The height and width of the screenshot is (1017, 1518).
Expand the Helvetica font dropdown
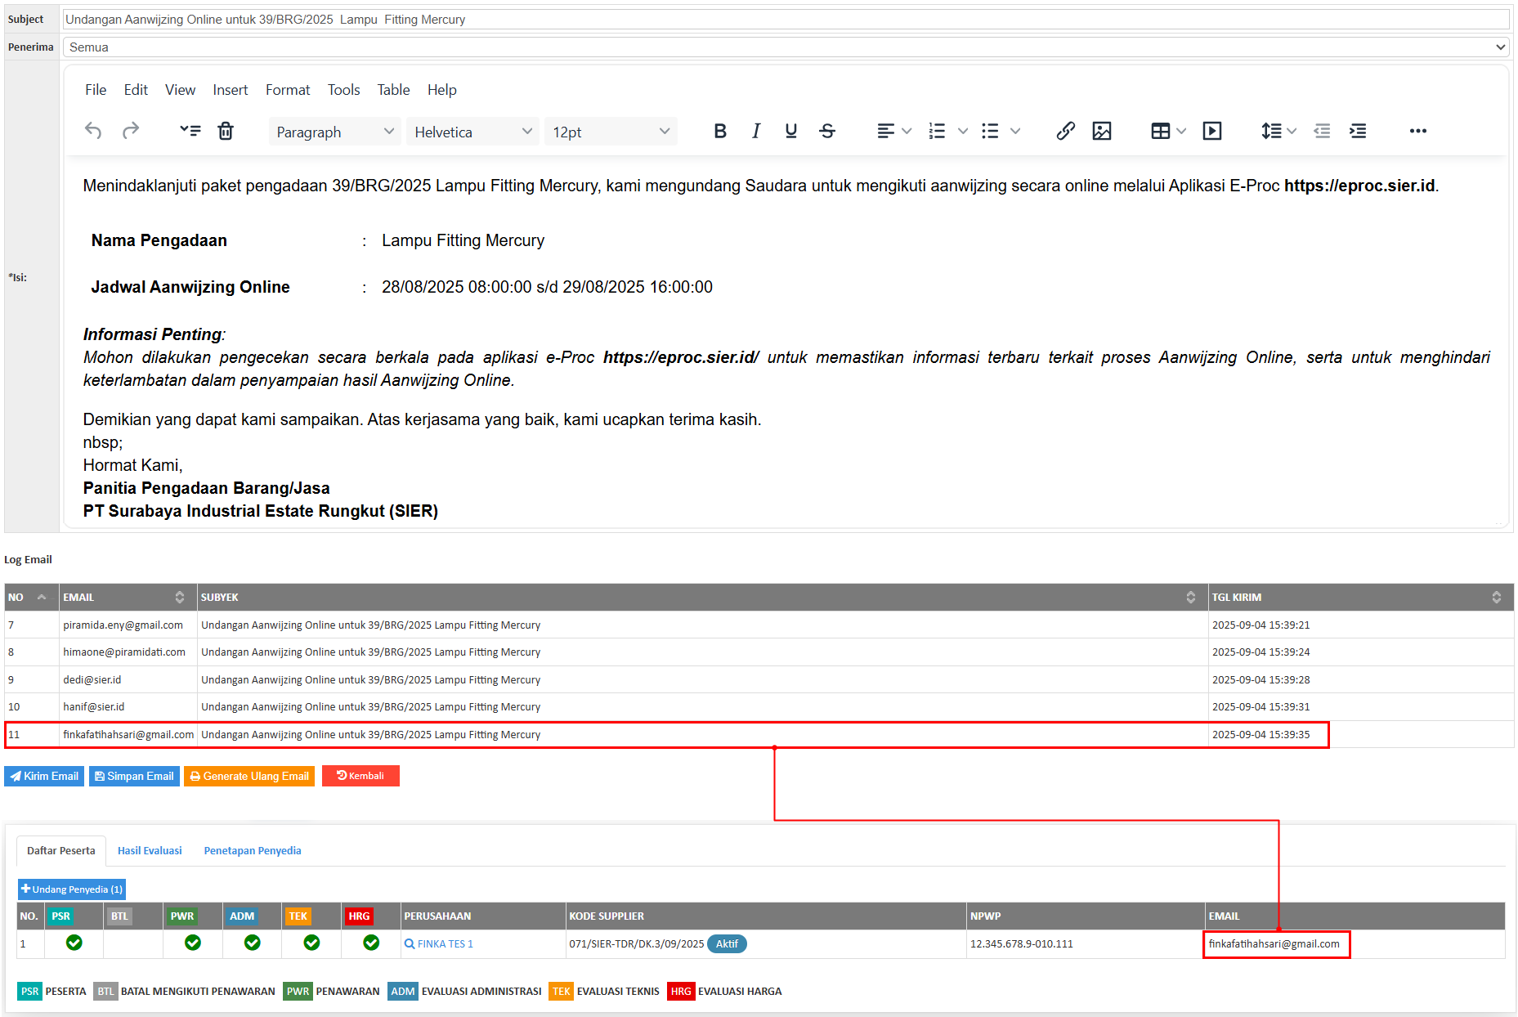[472, 132]
